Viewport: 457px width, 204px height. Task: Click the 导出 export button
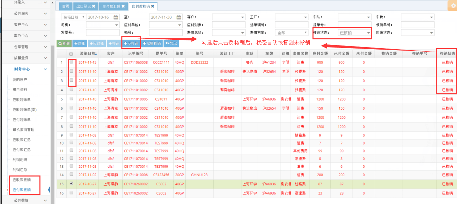click(x=171, y=43)
